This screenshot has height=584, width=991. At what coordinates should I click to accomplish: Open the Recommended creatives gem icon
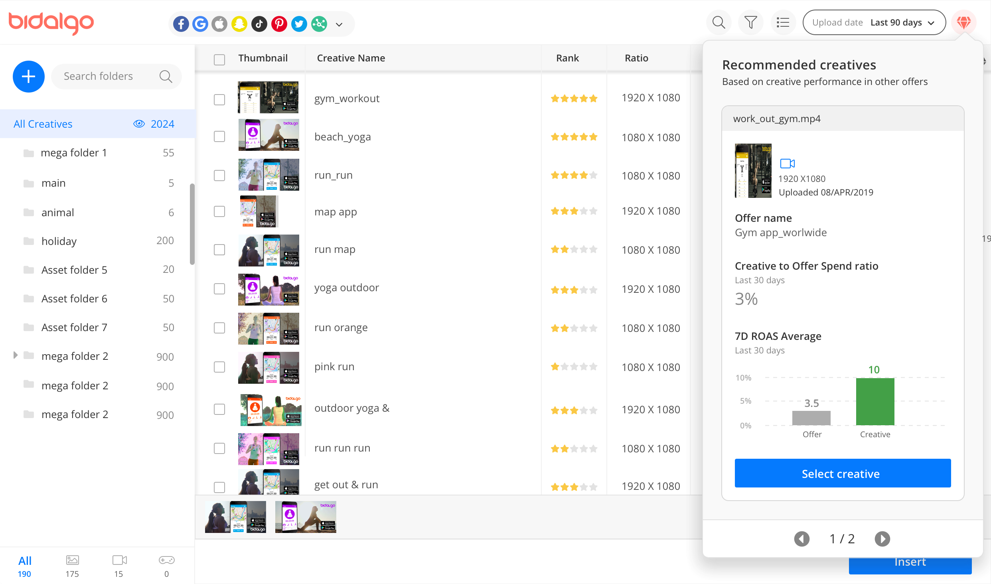(x=964, y=22)
